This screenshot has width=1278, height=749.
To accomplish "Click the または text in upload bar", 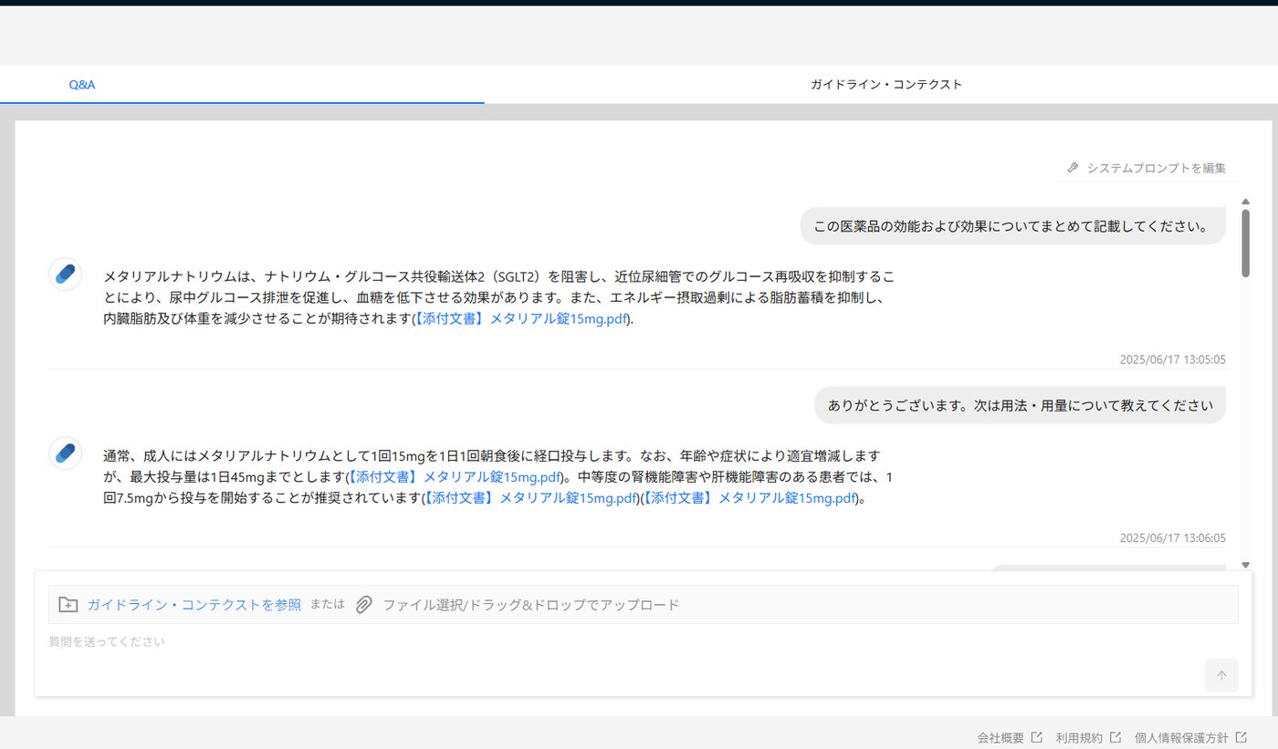I will 328,604.
